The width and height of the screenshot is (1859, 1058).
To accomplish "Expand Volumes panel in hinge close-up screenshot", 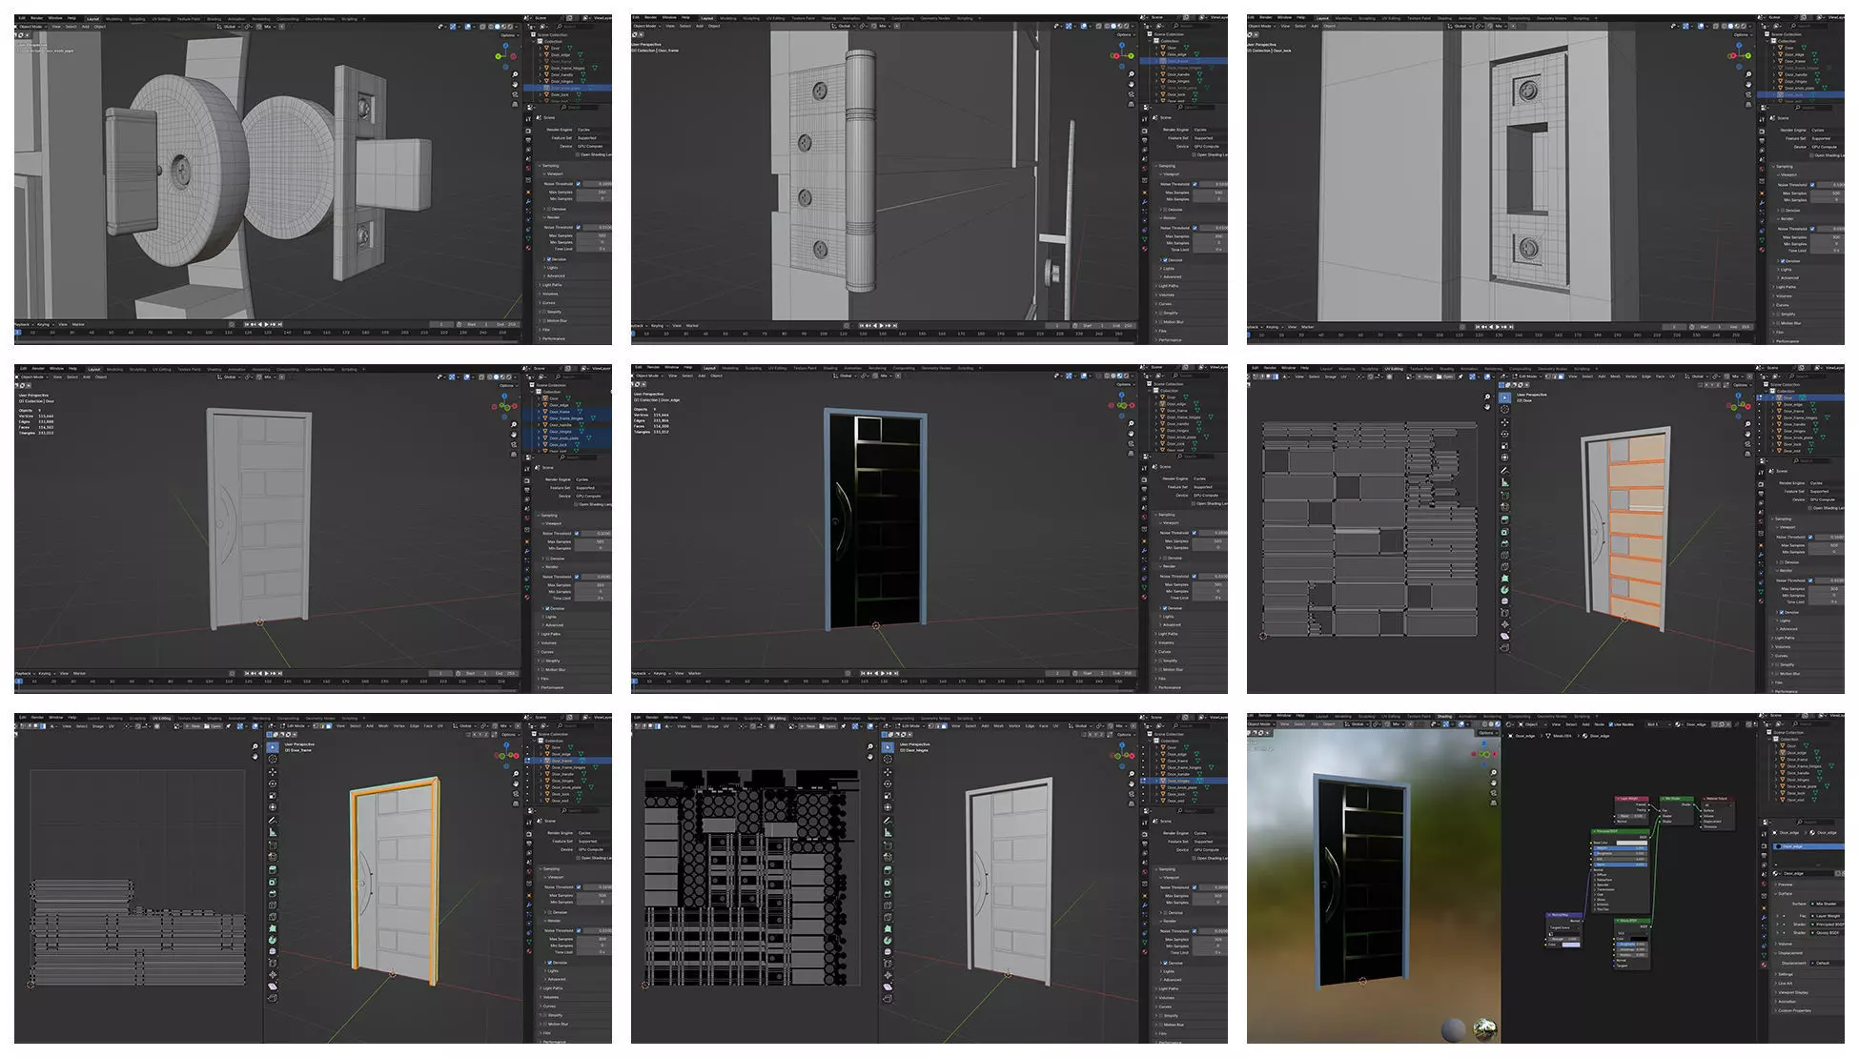I will [1166, 295].
